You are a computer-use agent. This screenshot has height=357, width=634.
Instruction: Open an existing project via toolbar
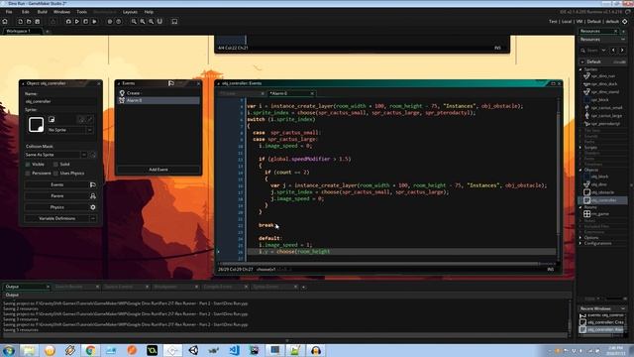pos(29,22)
